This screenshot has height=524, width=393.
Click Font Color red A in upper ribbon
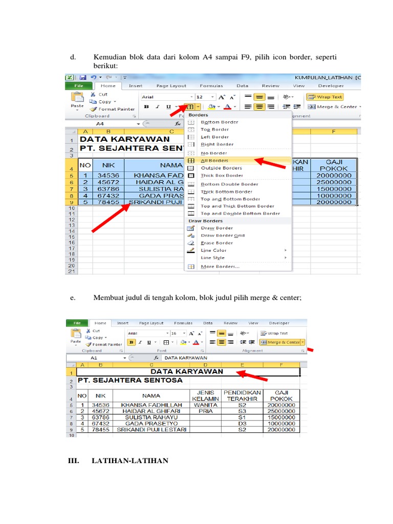point(228,106)
